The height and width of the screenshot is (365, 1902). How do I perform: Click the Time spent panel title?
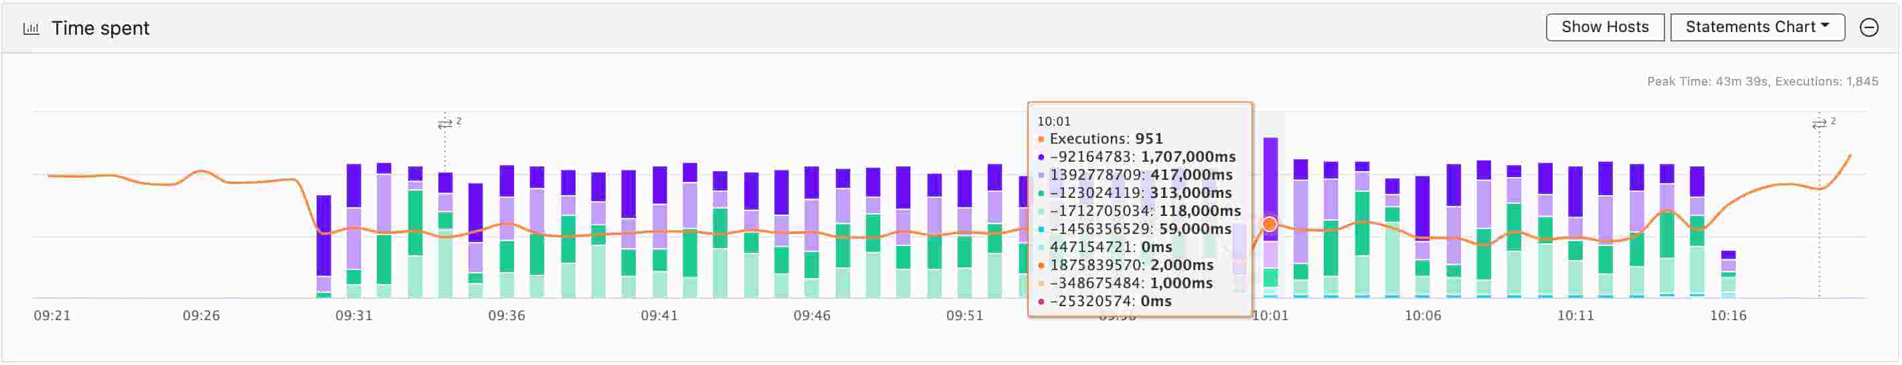(x=100, y=29)
